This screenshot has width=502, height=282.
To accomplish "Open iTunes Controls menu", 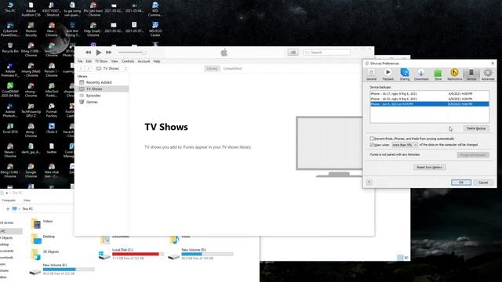I will point(128,61).
